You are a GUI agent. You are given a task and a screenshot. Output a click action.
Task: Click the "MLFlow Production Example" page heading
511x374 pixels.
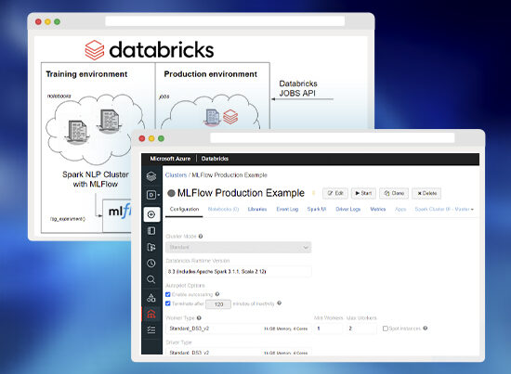[x=241, y=193]
